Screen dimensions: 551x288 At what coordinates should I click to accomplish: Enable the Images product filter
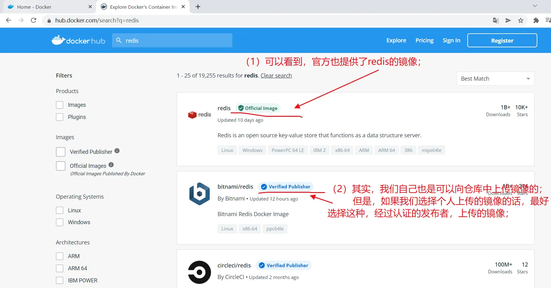(x=60, y=105)
